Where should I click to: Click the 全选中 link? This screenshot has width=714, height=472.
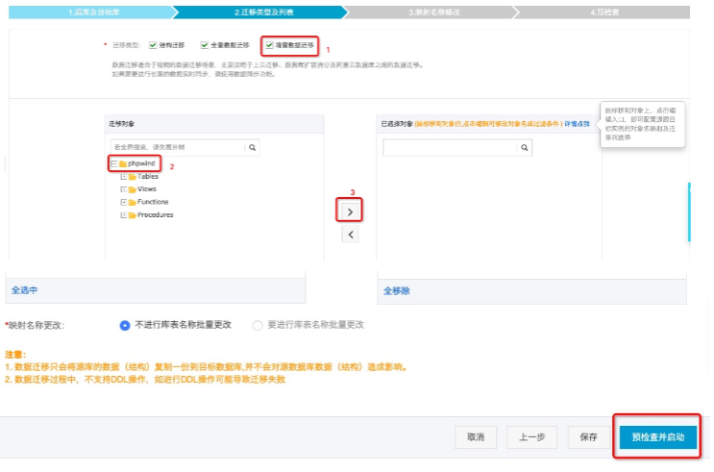point(25,290)
